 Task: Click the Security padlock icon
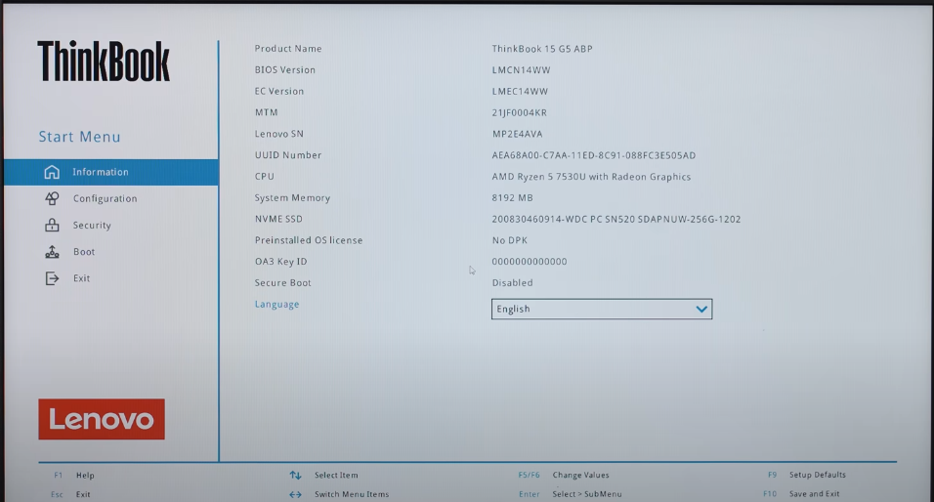tap(52, 225)
